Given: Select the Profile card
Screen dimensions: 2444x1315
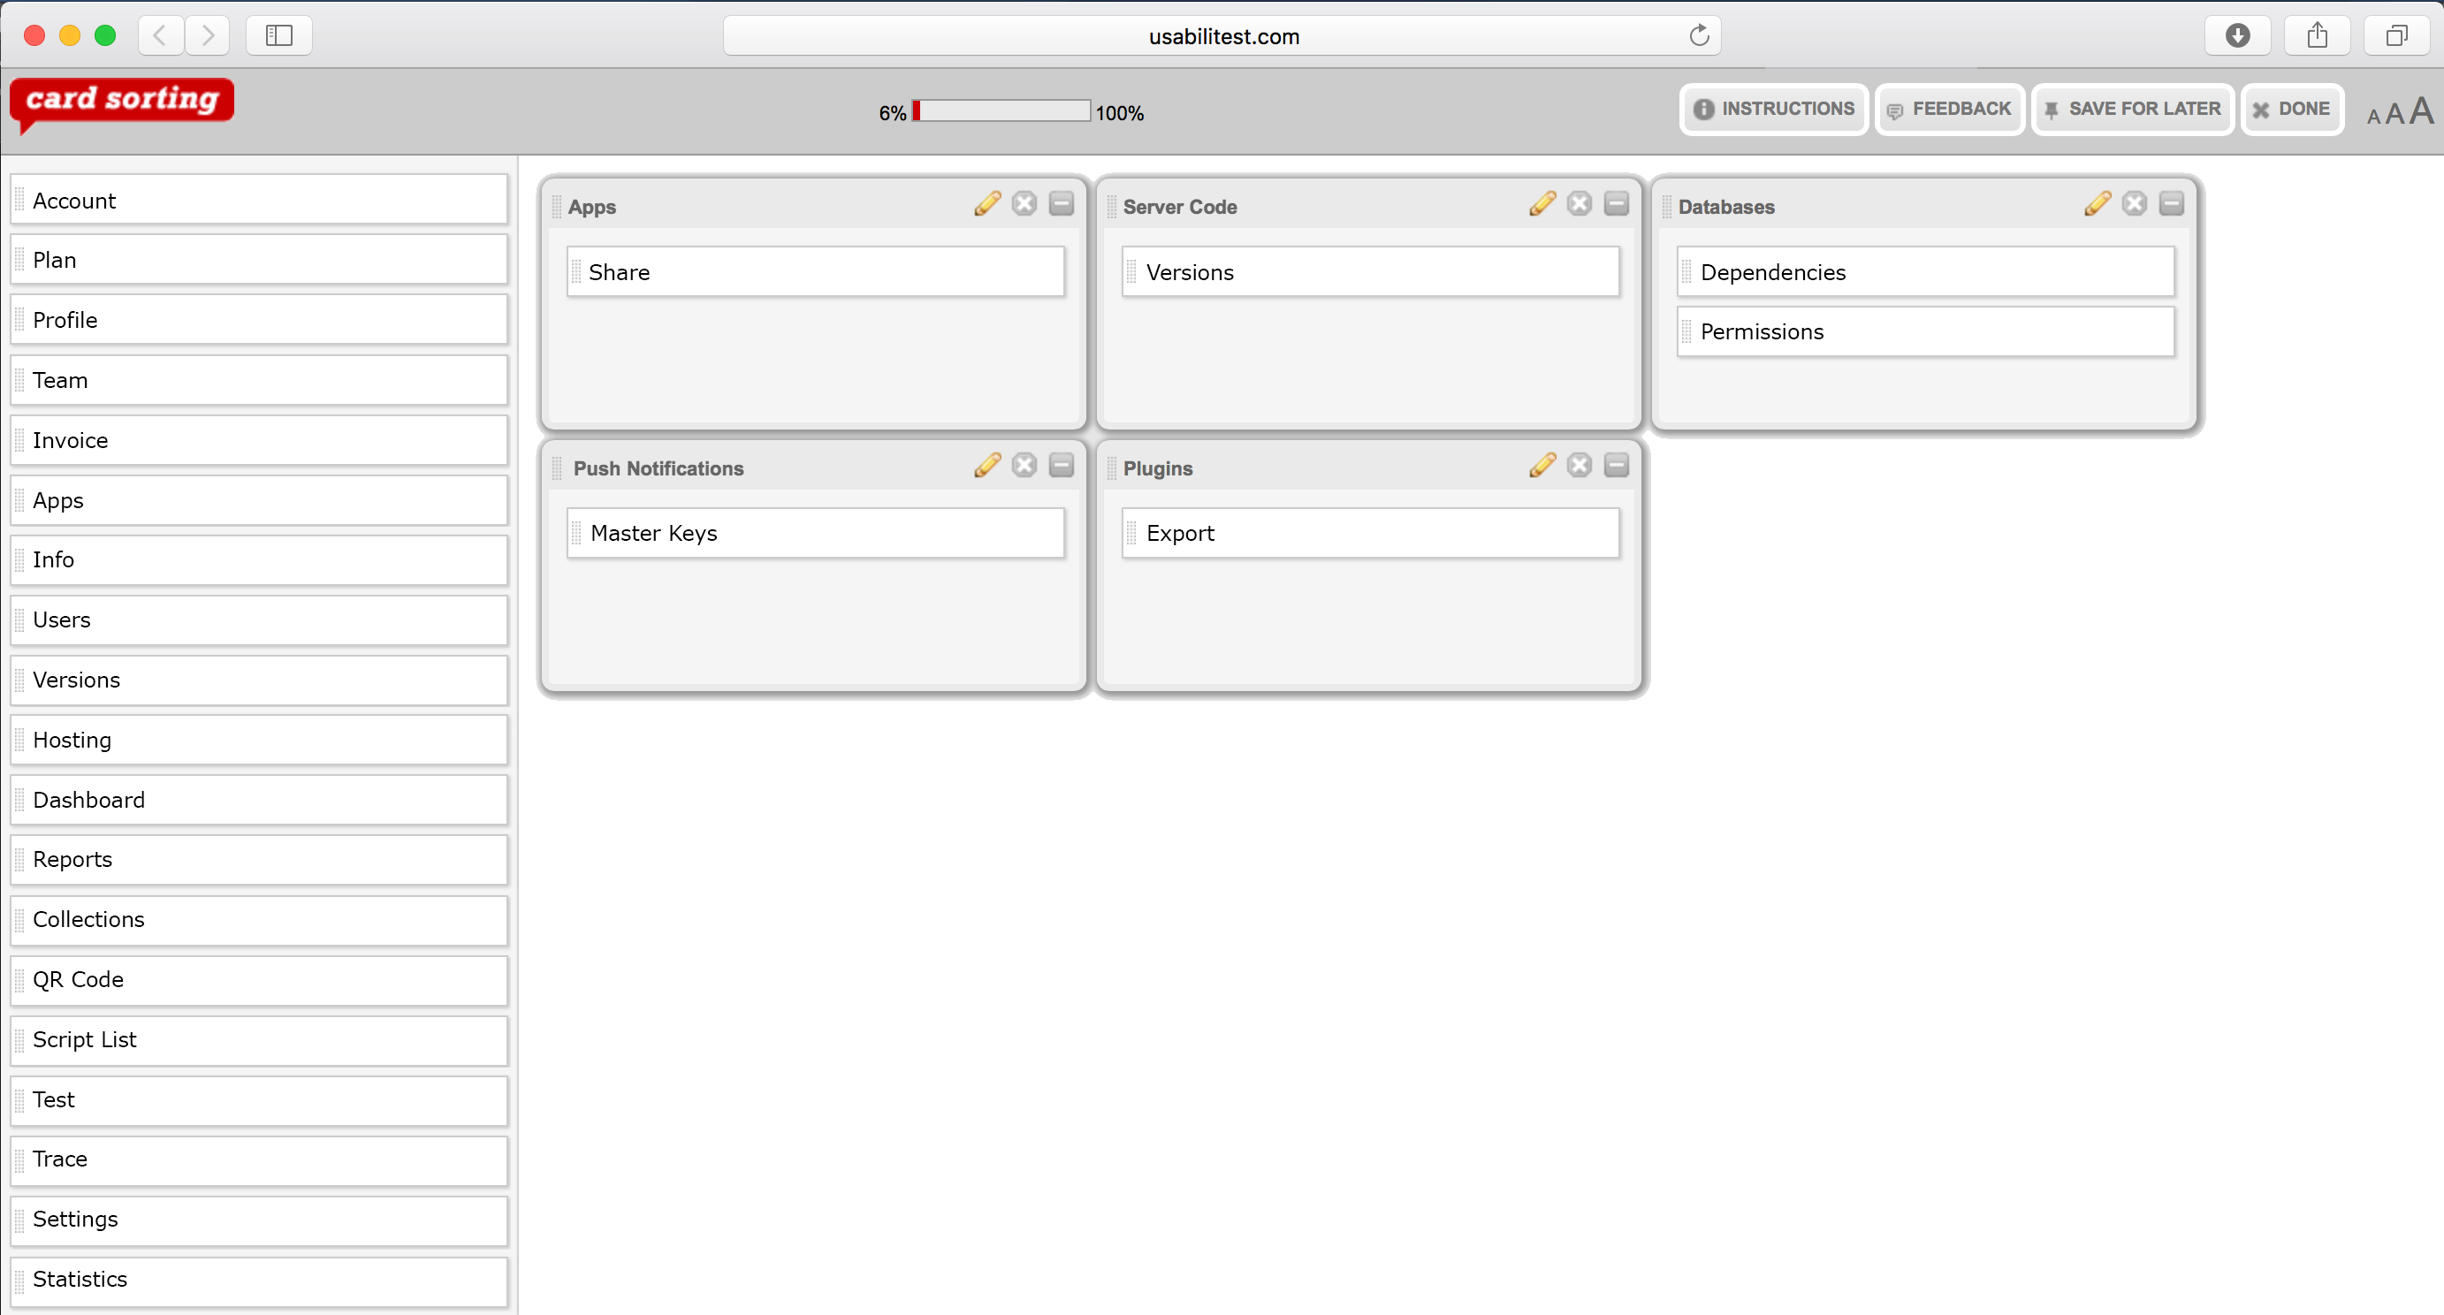Looking at the screenshot, I should 259,320.
